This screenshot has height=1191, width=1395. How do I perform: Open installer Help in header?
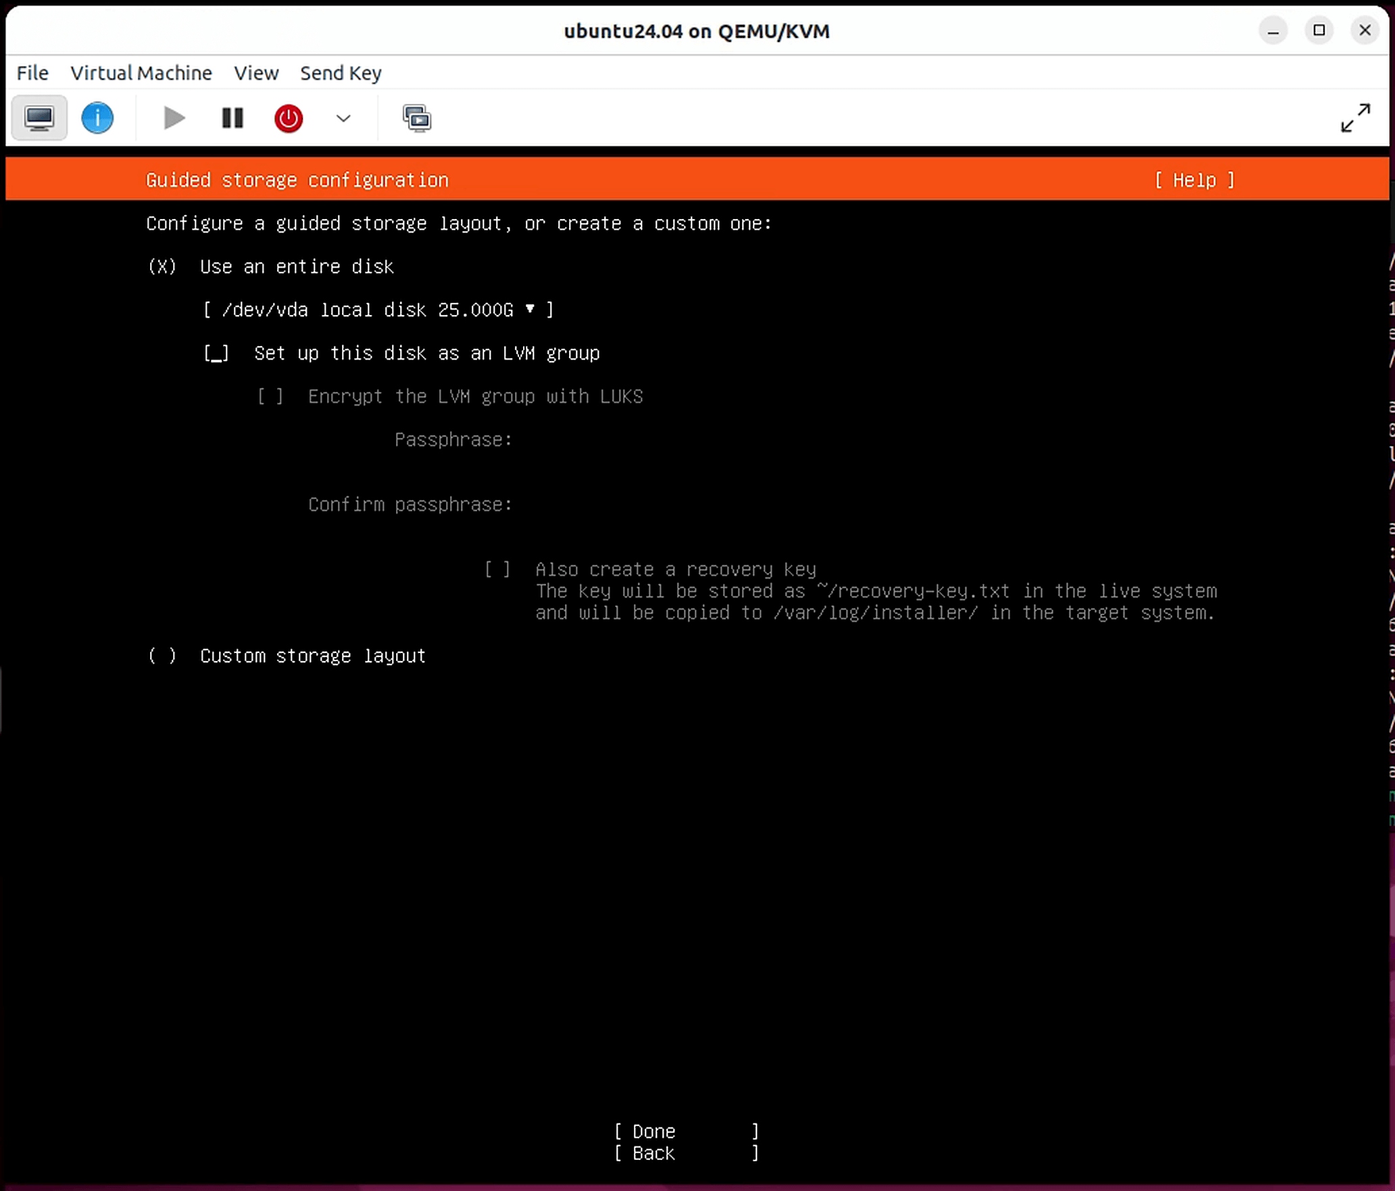pyautogui.click(x=1194, y=180)
